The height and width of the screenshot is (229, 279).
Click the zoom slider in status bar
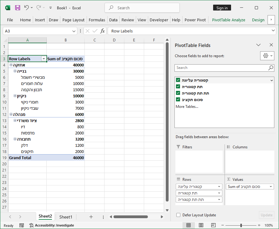pos(241,225)
